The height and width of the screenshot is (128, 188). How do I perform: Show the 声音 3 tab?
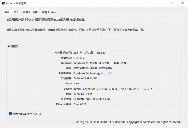(x=45, y=12)
